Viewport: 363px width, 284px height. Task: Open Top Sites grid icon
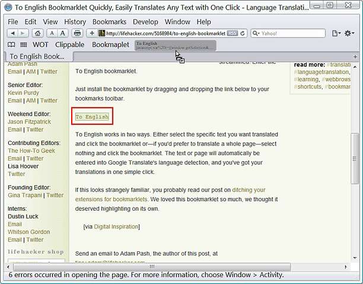tap(24, 44)
